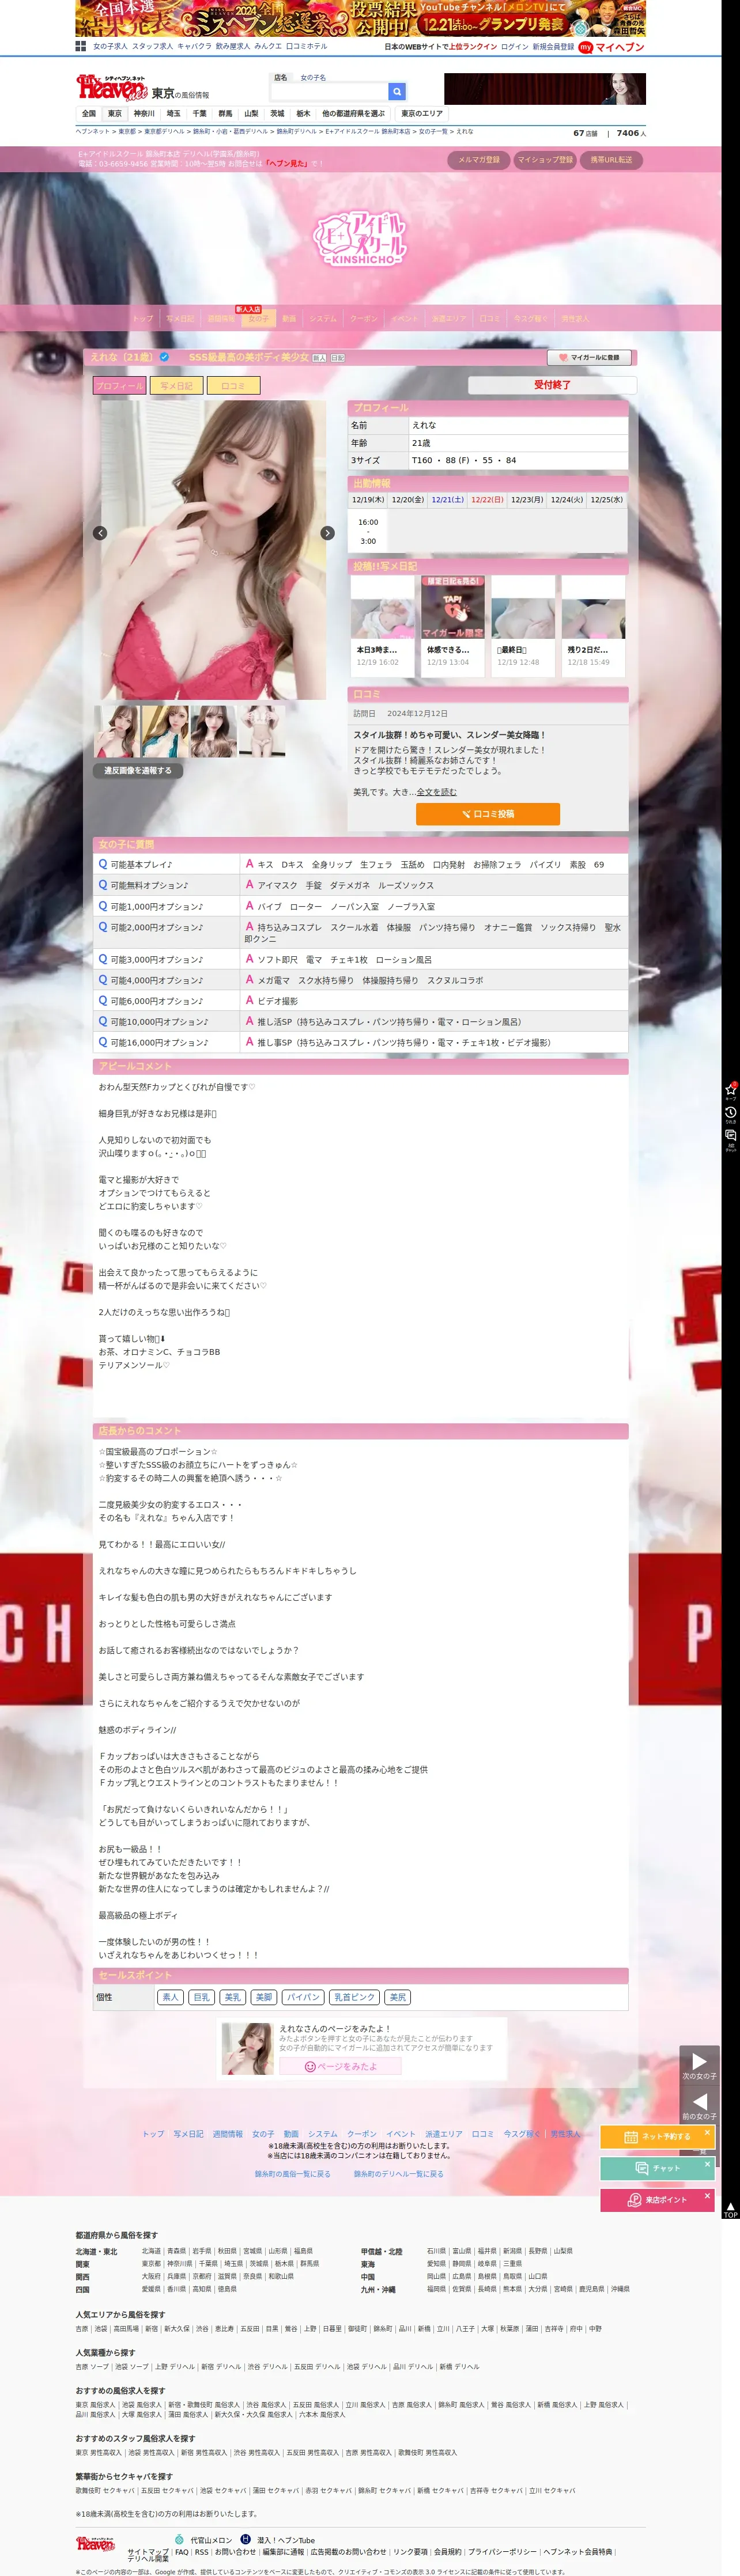Click the 12/21(土) schedule column header

coord(448,500)
